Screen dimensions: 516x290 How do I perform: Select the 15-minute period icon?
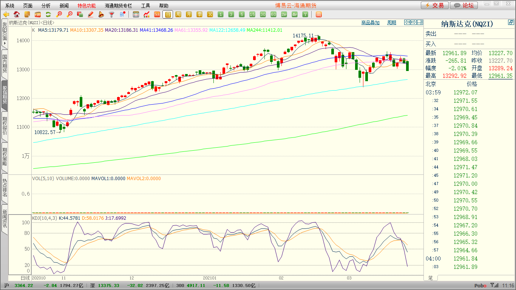pyautogui.click(x=252, y=14)
